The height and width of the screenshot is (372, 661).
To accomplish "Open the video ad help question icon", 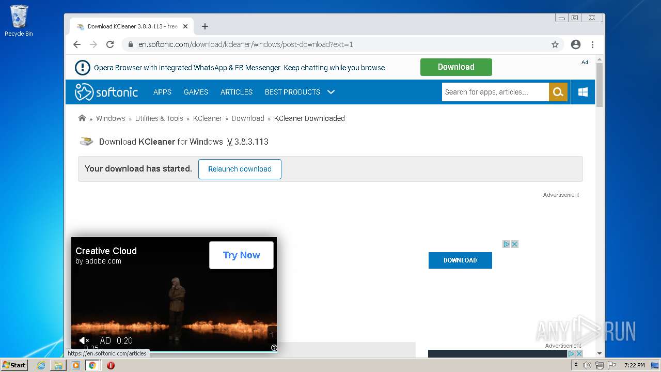I will pos(274,348).
